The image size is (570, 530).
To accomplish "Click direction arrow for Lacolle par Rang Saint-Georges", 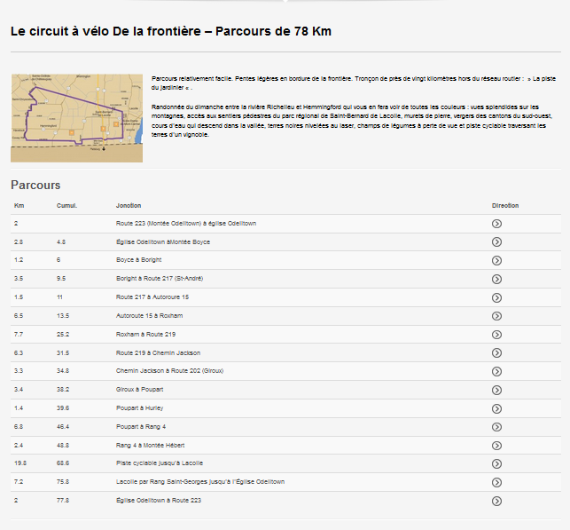I will click(x=496, y=482).
